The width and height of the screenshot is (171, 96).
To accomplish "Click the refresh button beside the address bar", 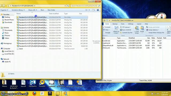I will click(x=68, y=6).
